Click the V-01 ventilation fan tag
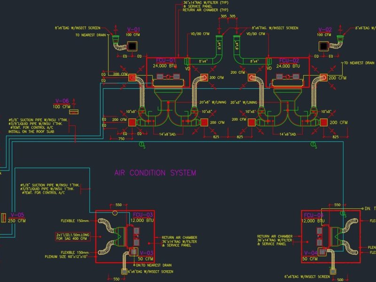This screenshot has height=282, width=376. coord(133,30)
